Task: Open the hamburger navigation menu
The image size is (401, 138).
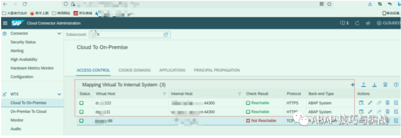Action: (5, 23)
